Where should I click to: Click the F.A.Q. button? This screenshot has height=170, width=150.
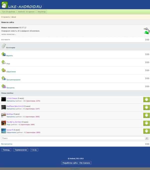pos(34,150)
